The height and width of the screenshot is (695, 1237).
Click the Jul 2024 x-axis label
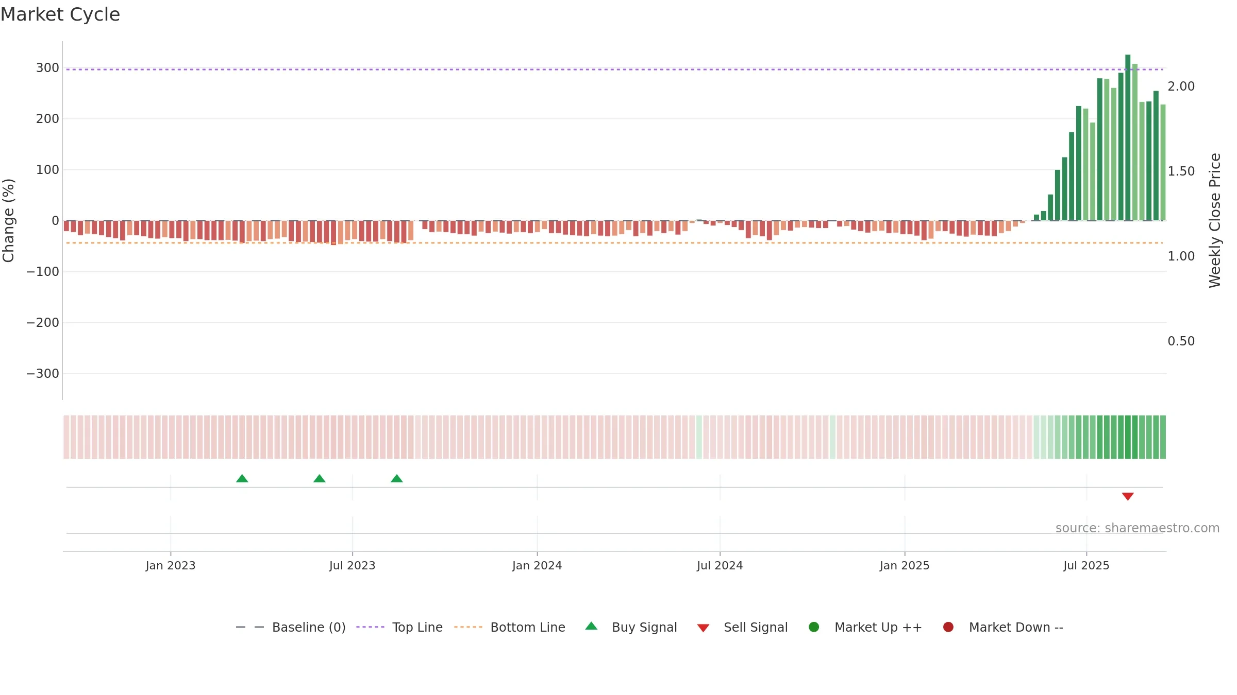720,566
